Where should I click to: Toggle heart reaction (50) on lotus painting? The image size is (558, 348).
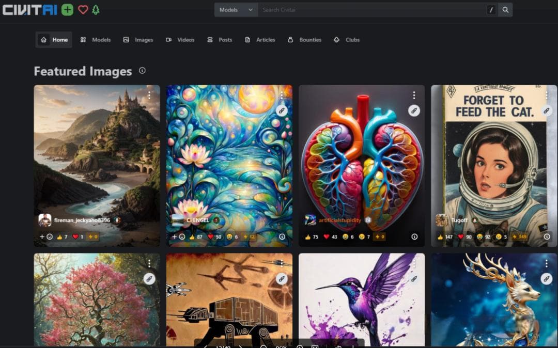point(214,237)
